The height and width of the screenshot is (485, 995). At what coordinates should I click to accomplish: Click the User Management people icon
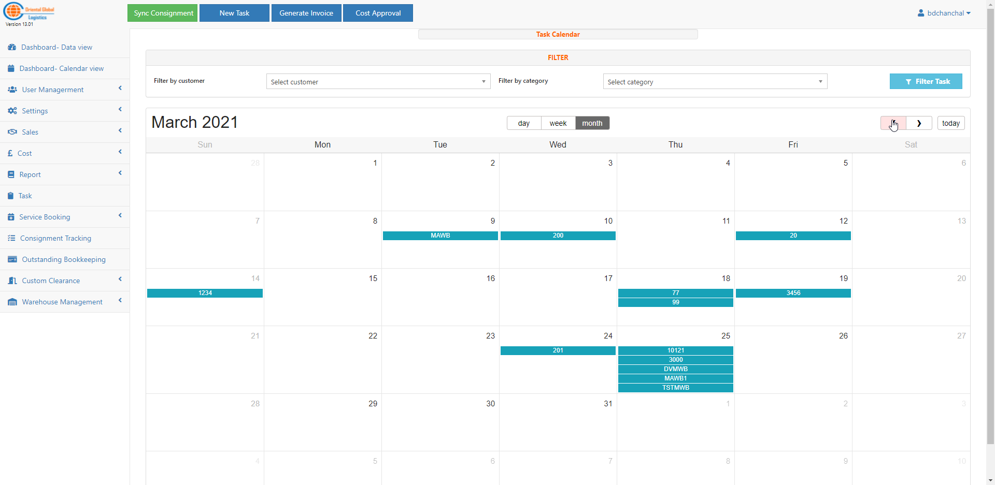click(12, 90)
